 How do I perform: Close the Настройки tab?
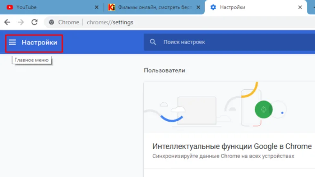pos(300,7)
